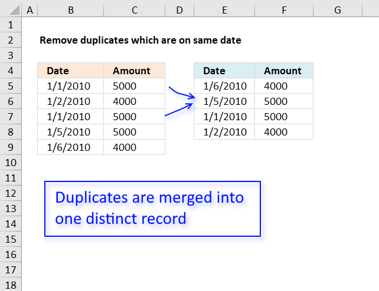Screen dimensions: 379x291
Task: Select cell E5 containing 1/6/2010
Action: [224, 86]
